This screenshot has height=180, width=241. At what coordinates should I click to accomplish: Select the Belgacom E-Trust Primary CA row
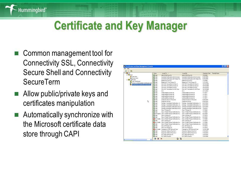pyautogui.click(x=190, y=82)
